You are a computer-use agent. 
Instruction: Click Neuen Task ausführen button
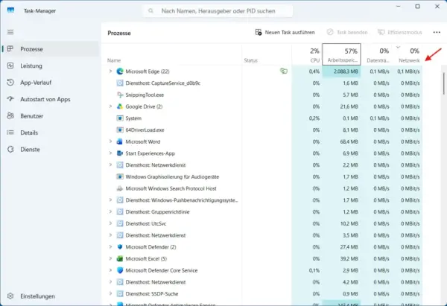[285, 32]
